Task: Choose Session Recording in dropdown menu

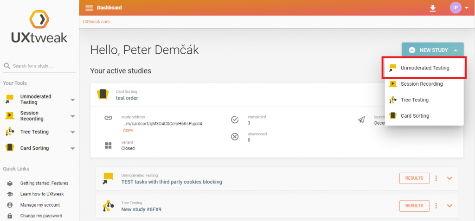Action: click(421, 84)
